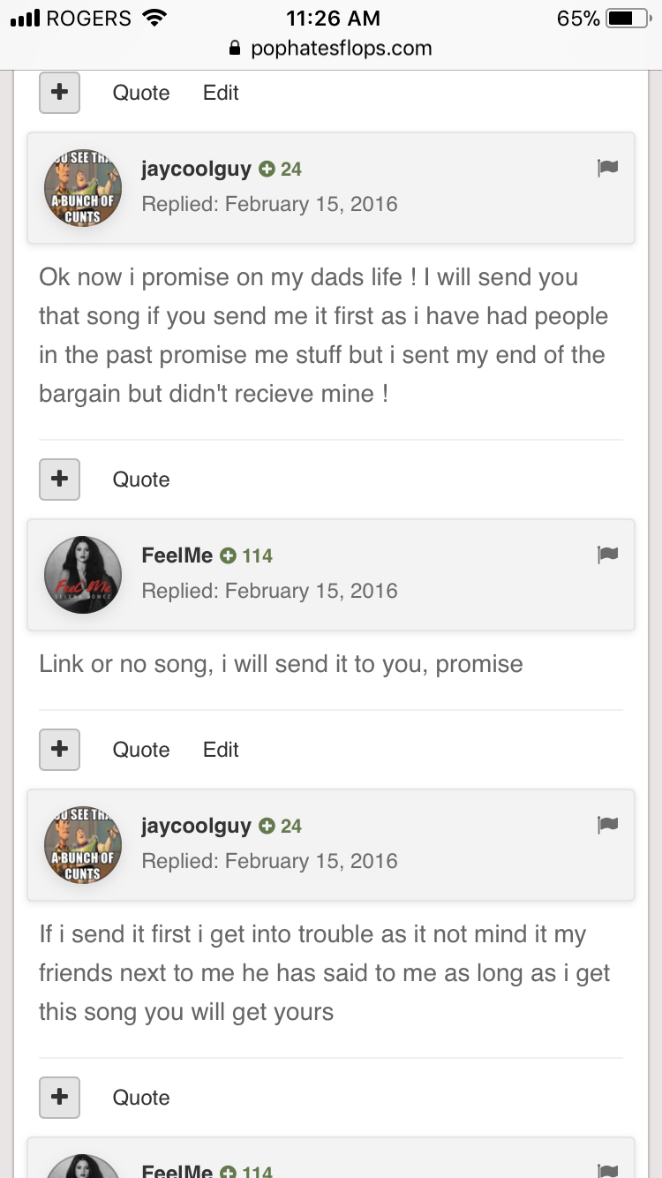Open FeelMe's profile via username link

click(177, 555)
